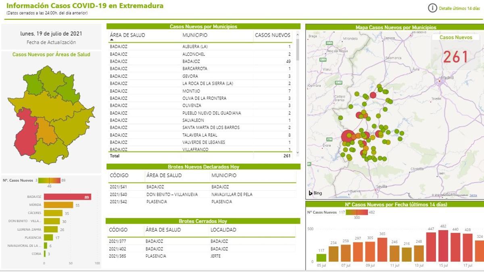Screen dimensions: 484x272
Task: Sort outbreaks table by CÓDIGO header
Action: pos(119,176)
